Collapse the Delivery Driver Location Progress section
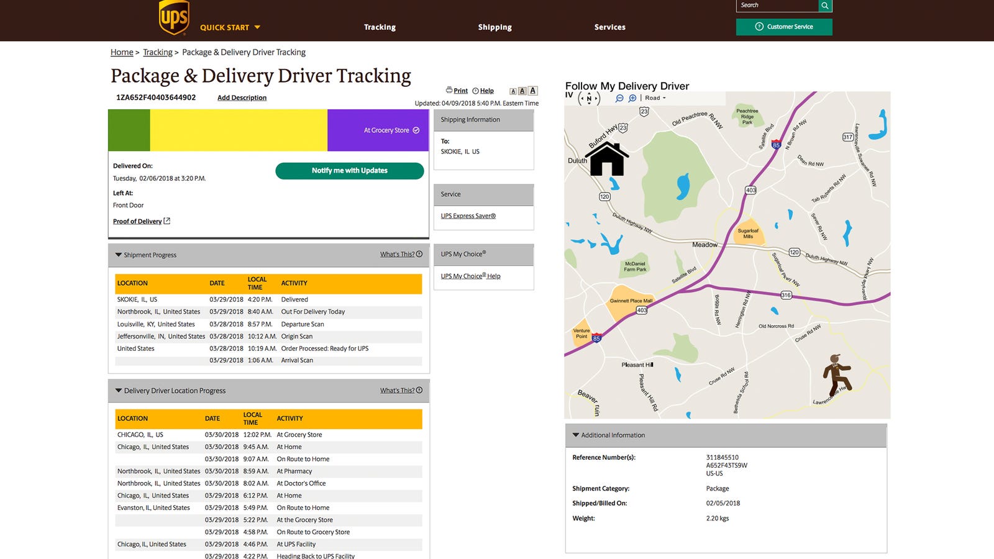This screenshot has width=994, height=559. click(x=118, y=391)
